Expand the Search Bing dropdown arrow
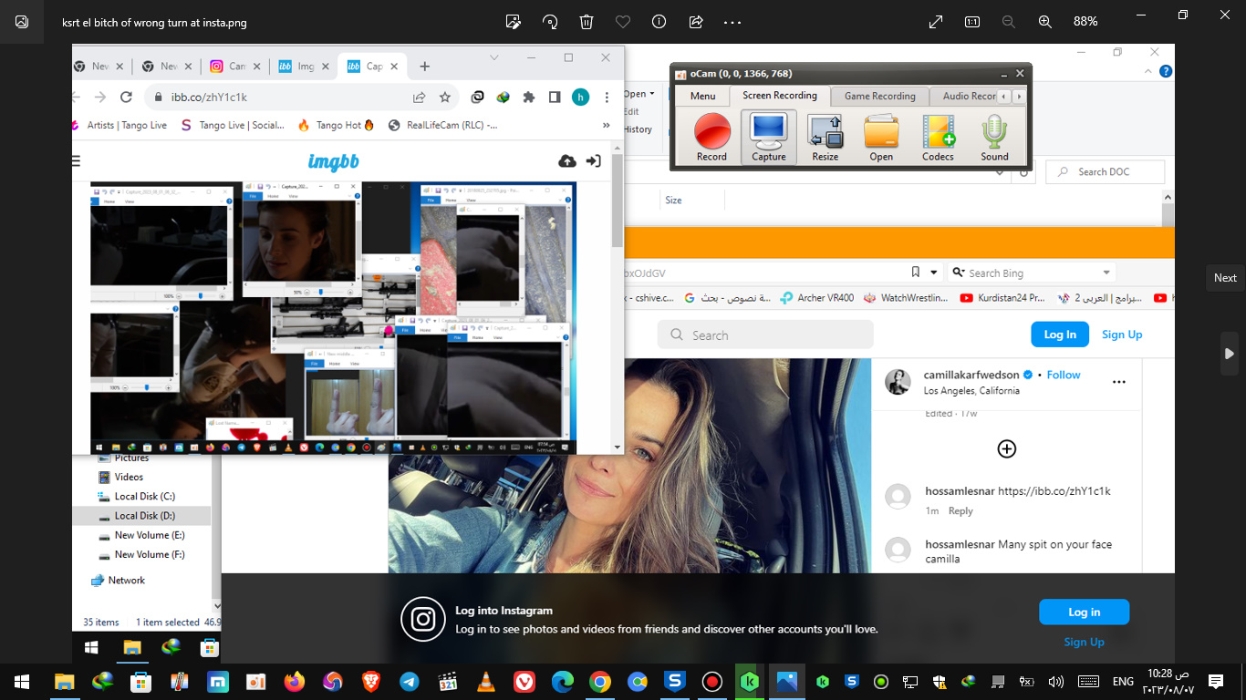Viewport: 1246px width, 700px height. click(x=1106, y=273)
